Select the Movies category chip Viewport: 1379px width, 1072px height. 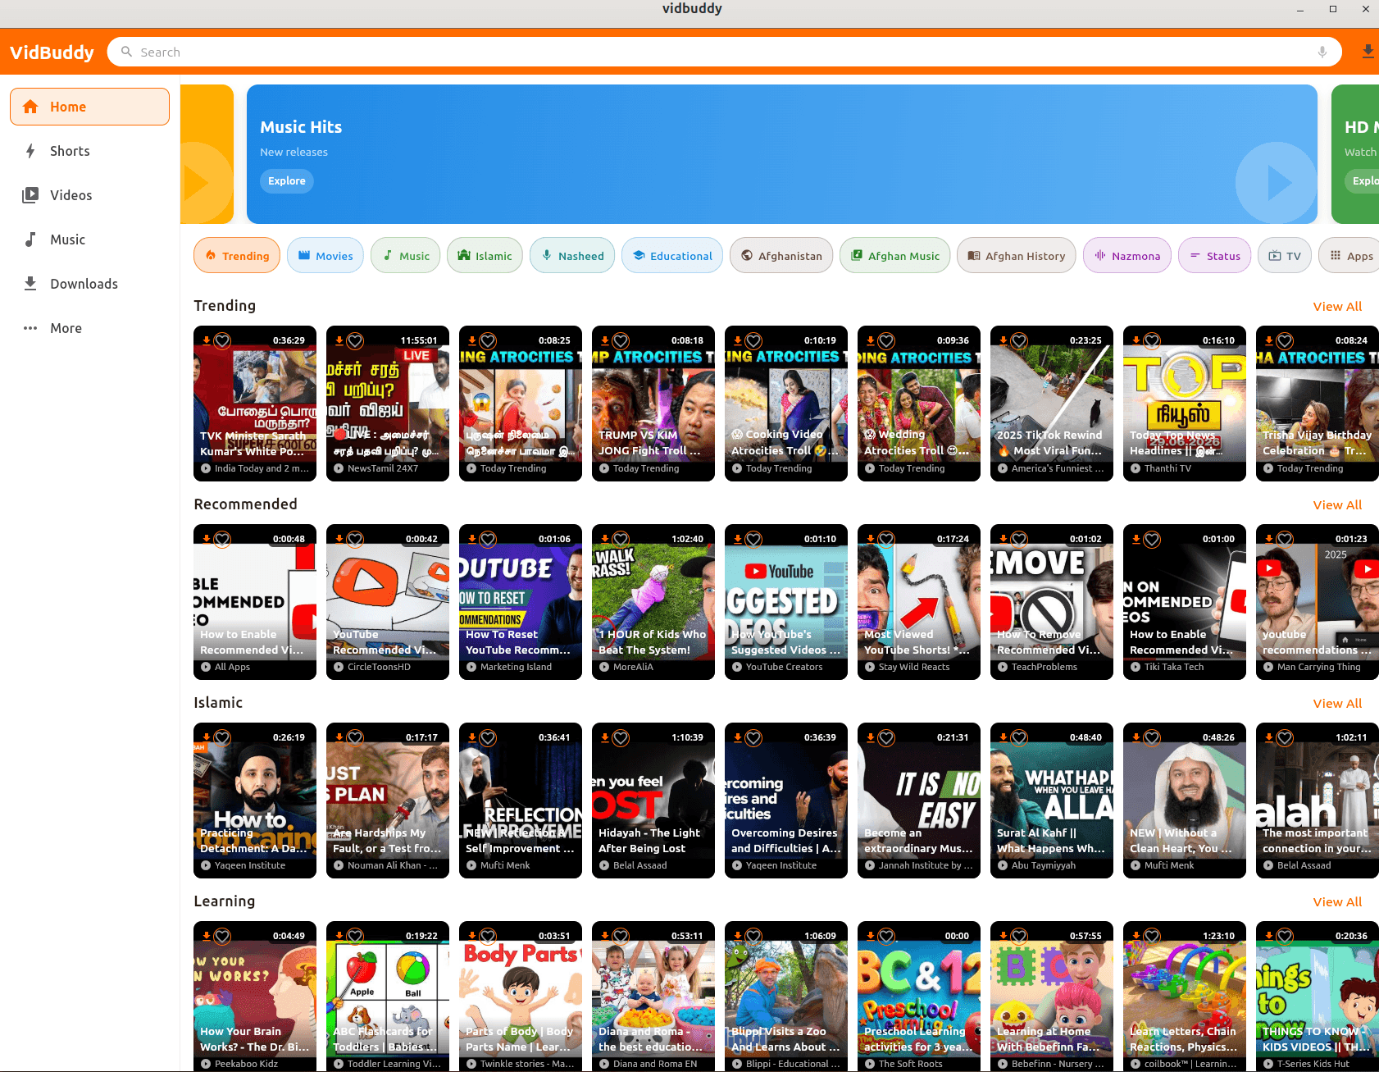pyautogui.click(x=325, y=256)
